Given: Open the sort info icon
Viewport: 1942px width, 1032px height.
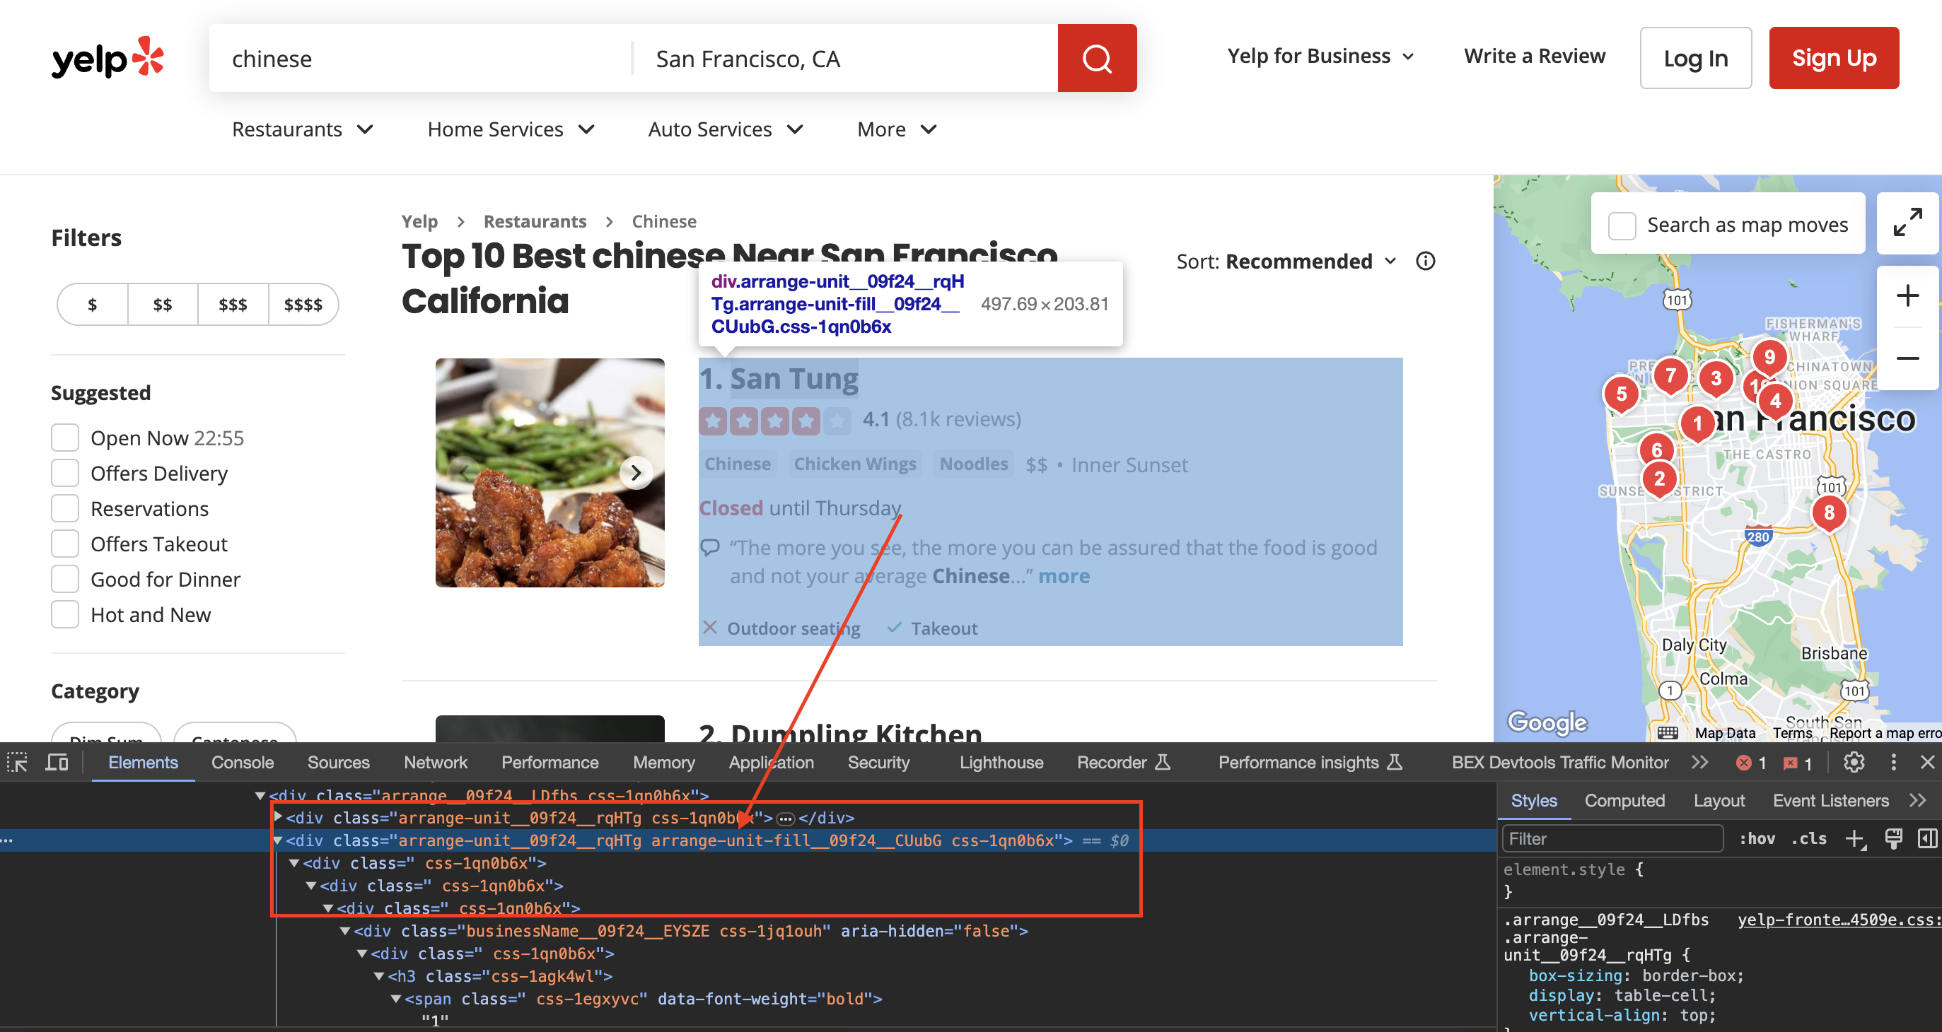Looking at the screenshot, I should point(1426,262).
